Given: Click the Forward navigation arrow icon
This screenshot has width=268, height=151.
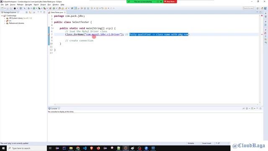Looking at the screenshot, I should [111, 8].
